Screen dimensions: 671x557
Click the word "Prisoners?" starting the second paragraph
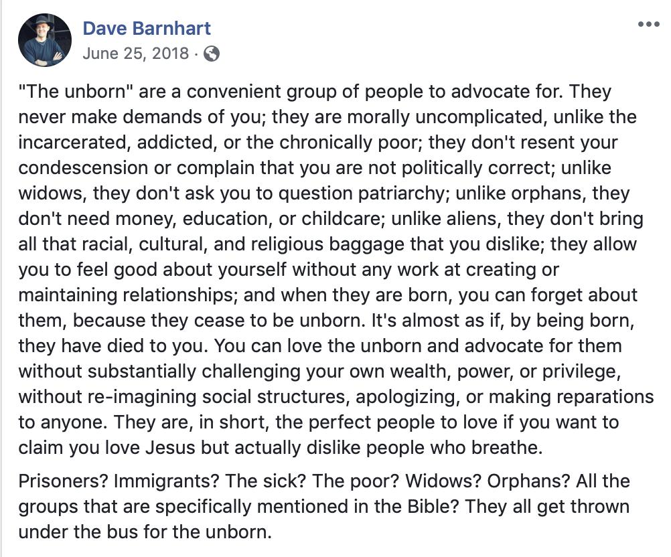coord(63,481)
